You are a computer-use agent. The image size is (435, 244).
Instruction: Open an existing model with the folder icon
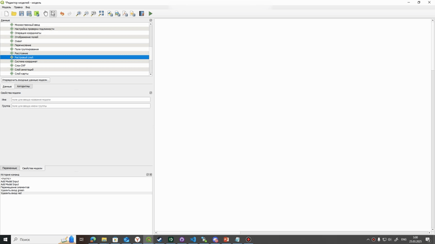coord(14,14)
